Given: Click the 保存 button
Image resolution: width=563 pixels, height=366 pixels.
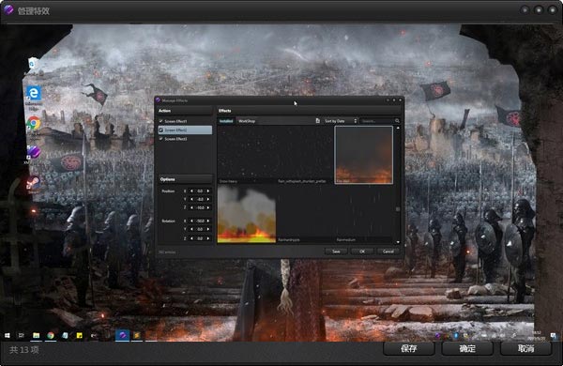Looking at the screenshot, I should pos(409,348).
